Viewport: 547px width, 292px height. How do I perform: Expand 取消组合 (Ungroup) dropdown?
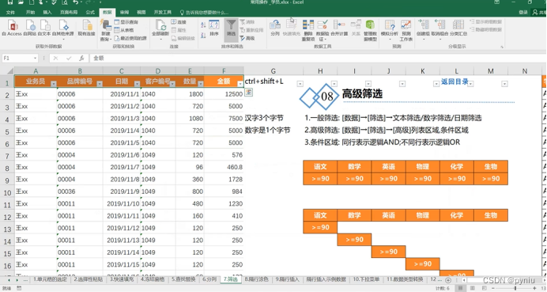click(x=440, y=39)
